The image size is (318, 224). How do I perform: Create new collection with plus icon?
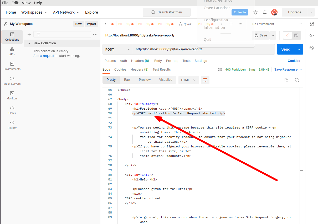29,34
